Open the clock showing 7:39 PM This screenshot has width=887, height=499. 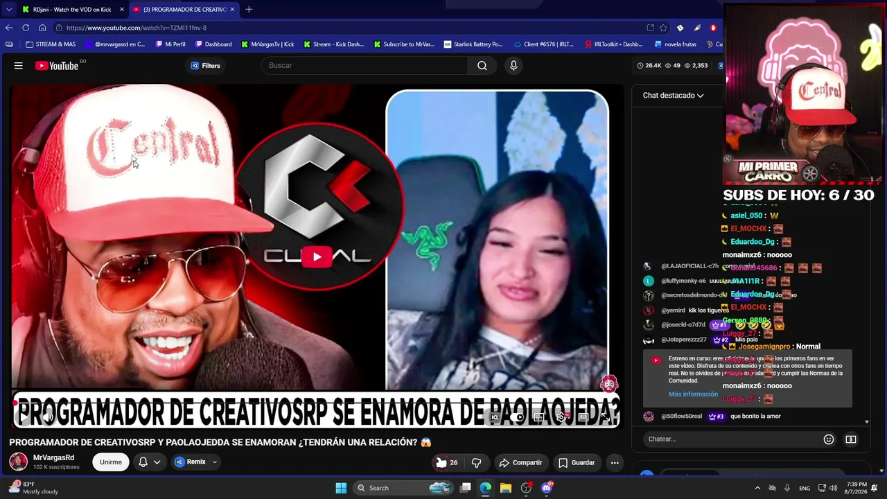pyautogui.click(x=857, y=488)
